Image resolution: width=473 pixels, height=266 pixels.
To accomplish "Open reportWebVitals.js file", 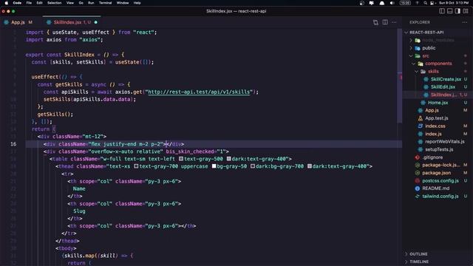I will (445, 142).
